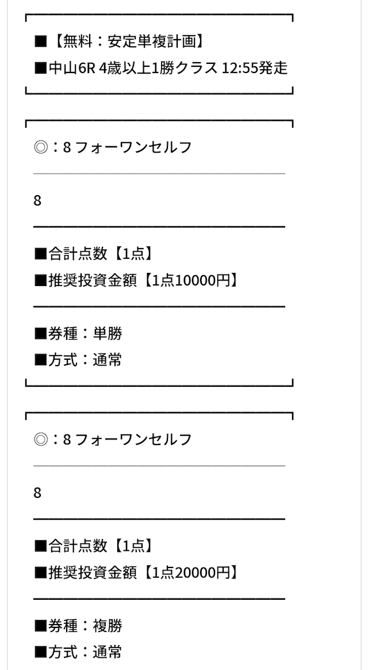The height and width of the screenshot is (670, 368).
Task: Click the standalone number 8 in first box
Action: pos(37,200)
